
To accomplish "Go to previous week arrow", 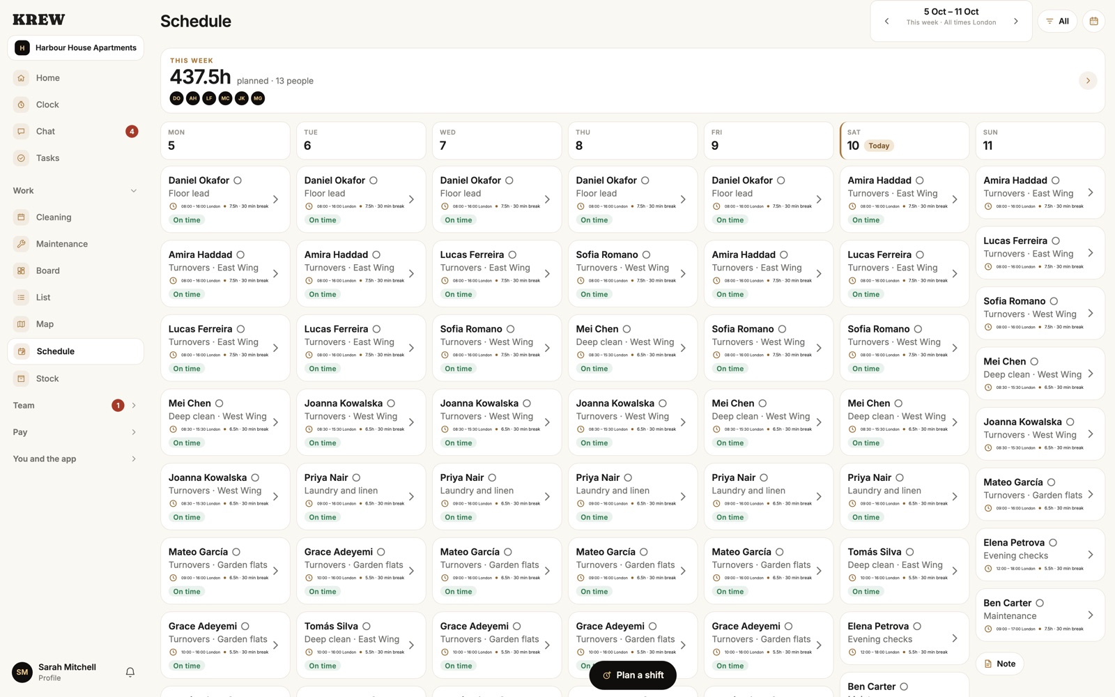I will pyautogui.click(x=886, y=22).
